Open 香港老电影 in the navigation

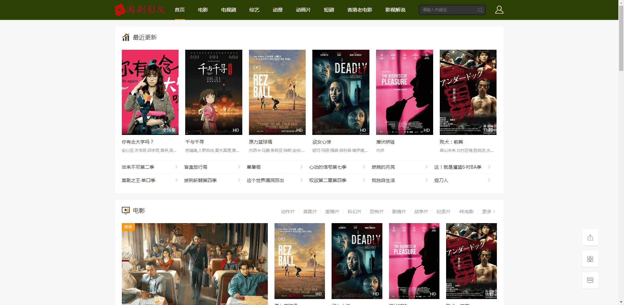click(x=360, y=10)
